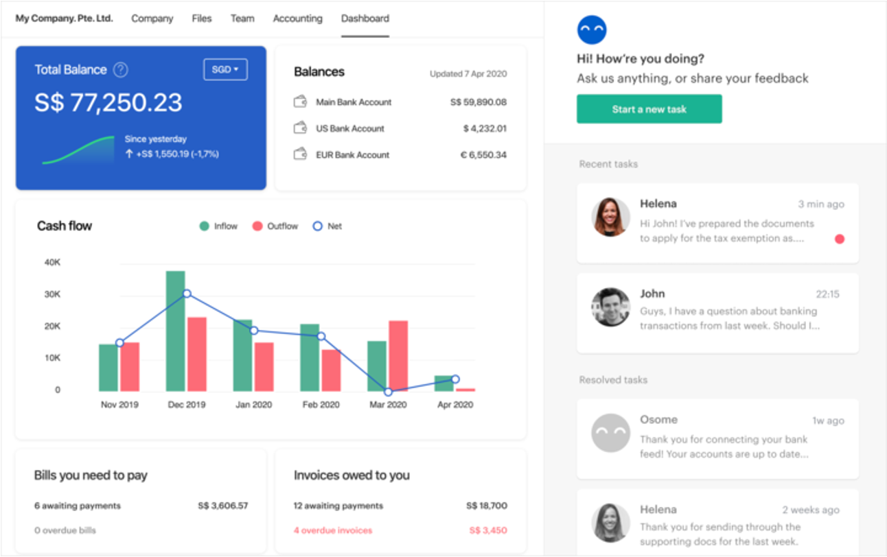Click the My Company. Pte. Ltd. name
Viewport: 887px width, 557px height.
point(64,19)
